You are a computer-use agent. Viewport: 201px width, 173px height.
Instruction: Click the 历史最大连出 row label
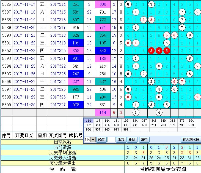coord(63,163)
